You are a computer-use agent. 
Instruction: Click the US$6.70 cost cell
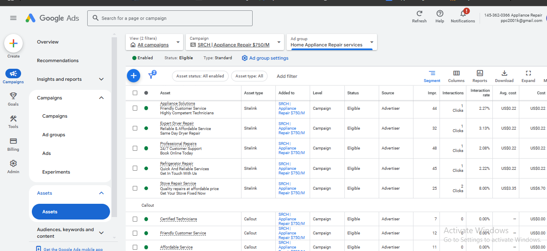(x=538, y=188)
